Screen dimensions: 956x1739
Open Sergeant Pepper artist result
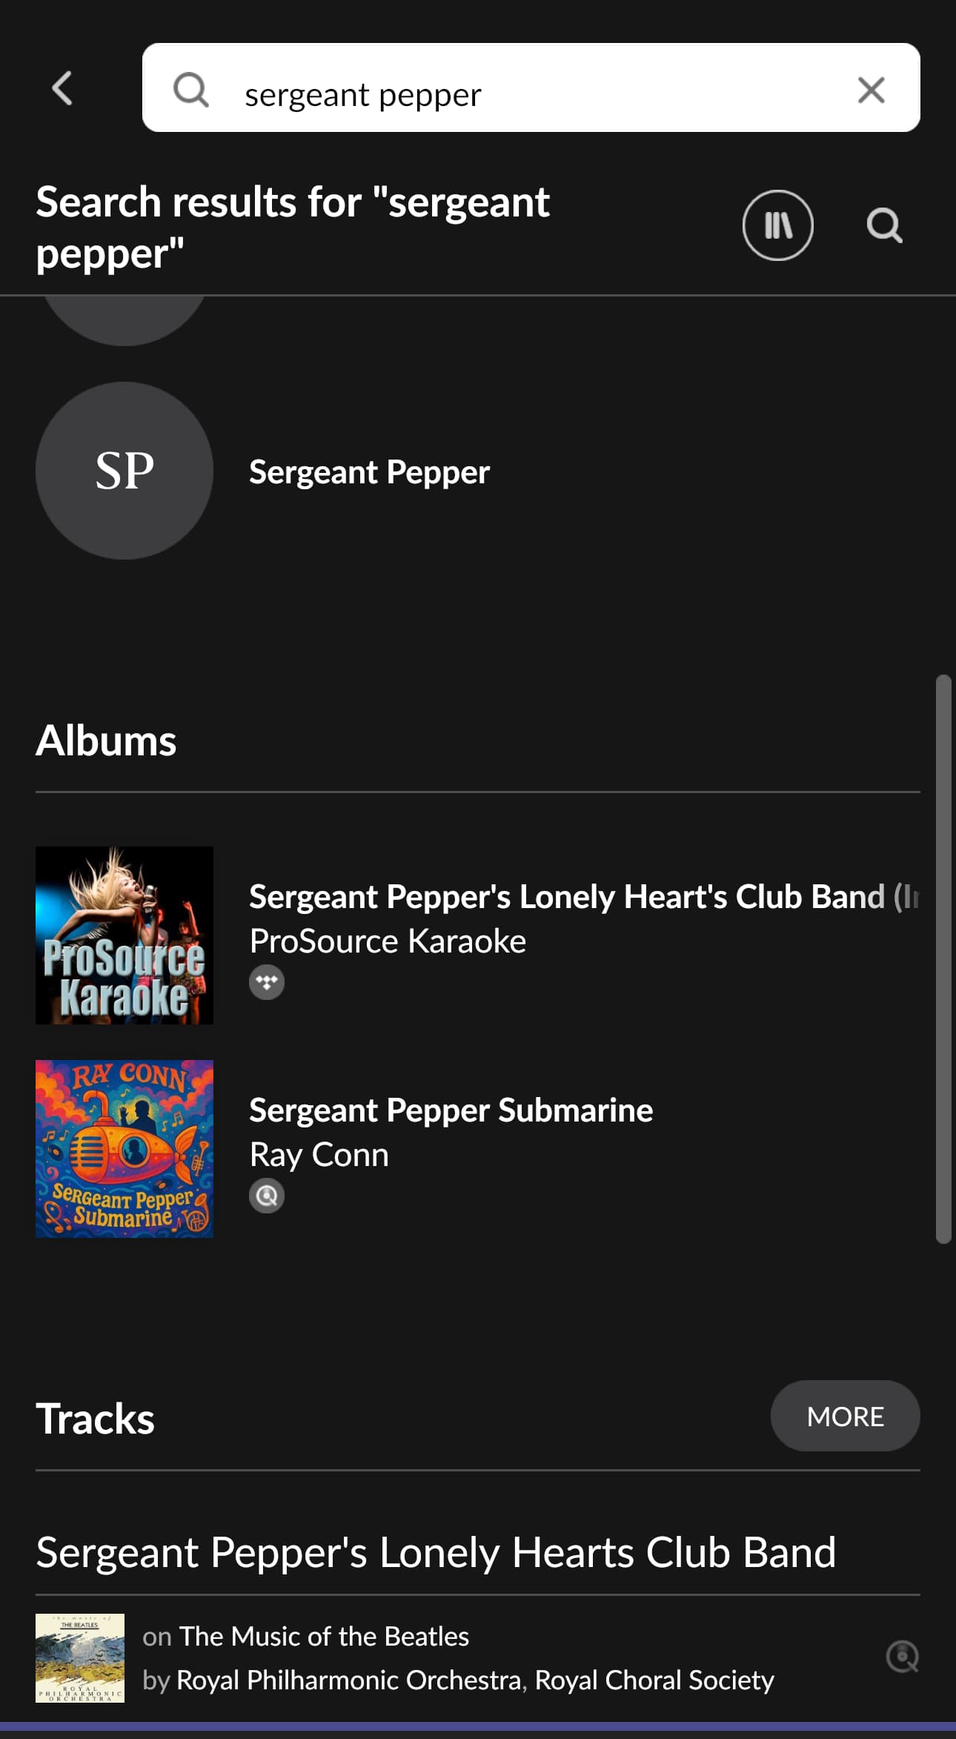[369, 472]
